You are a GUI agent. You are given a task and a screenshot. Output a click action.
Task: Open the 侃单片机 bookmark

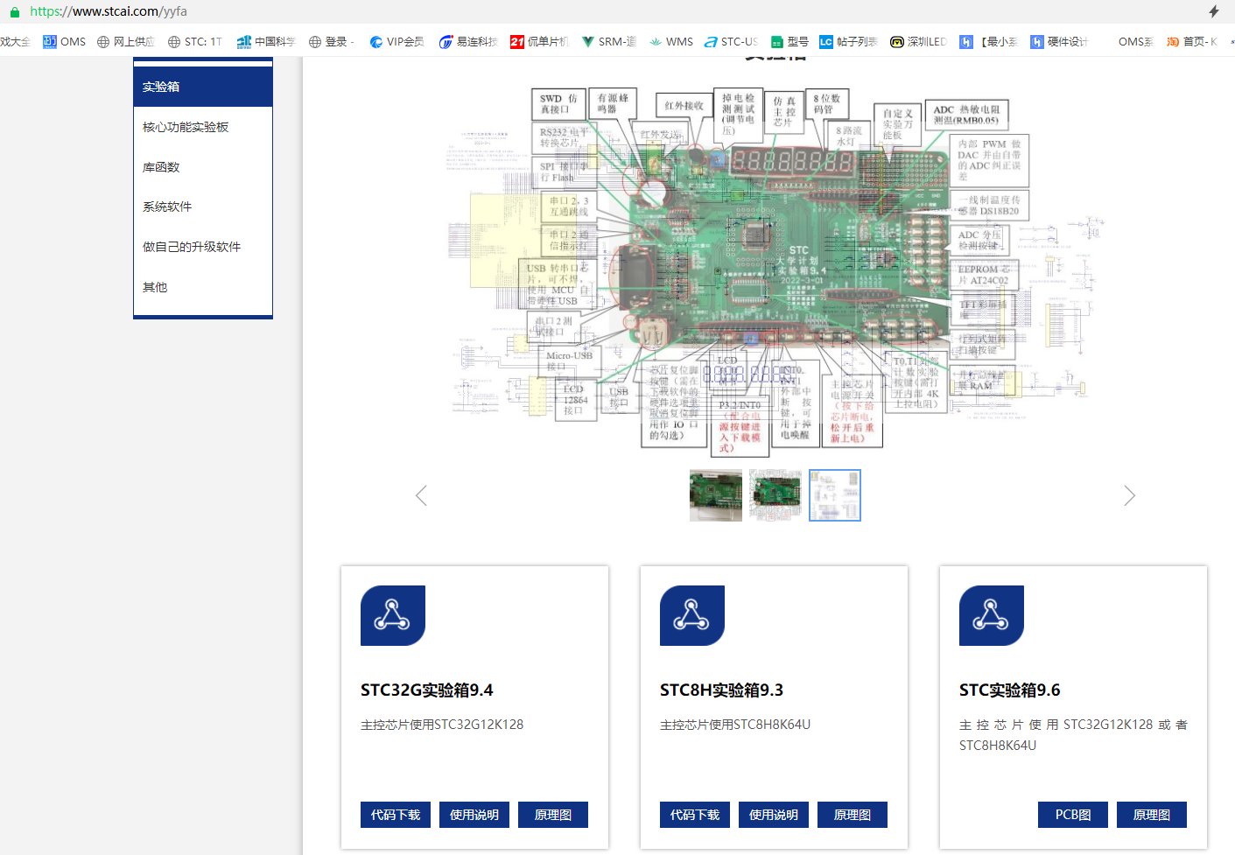click(x=539, y=41)
